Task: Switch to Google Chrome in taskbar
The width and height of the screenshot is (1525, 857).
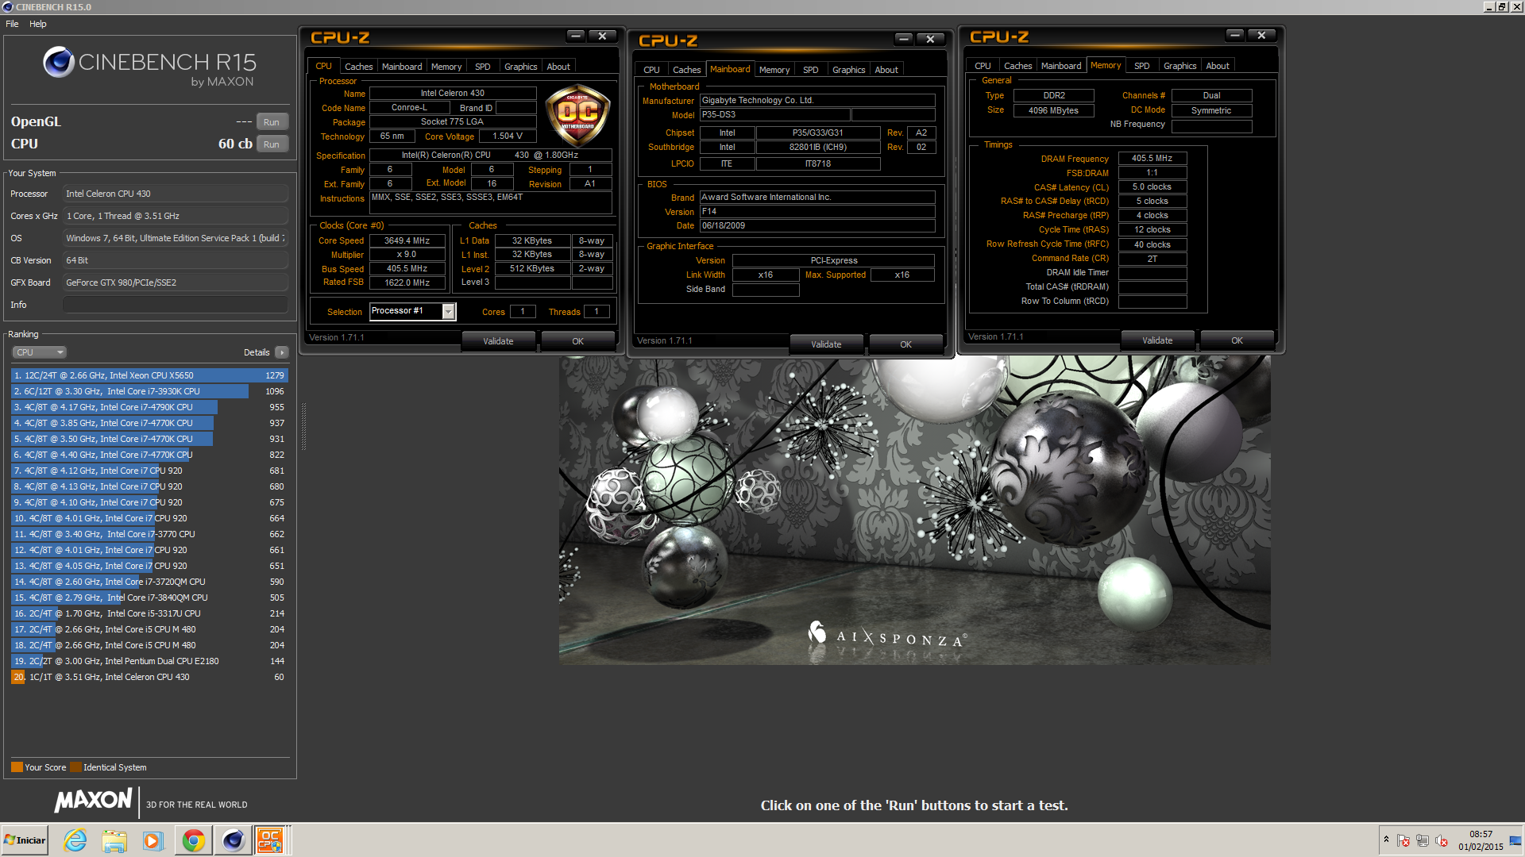Action: pos(193,840)
